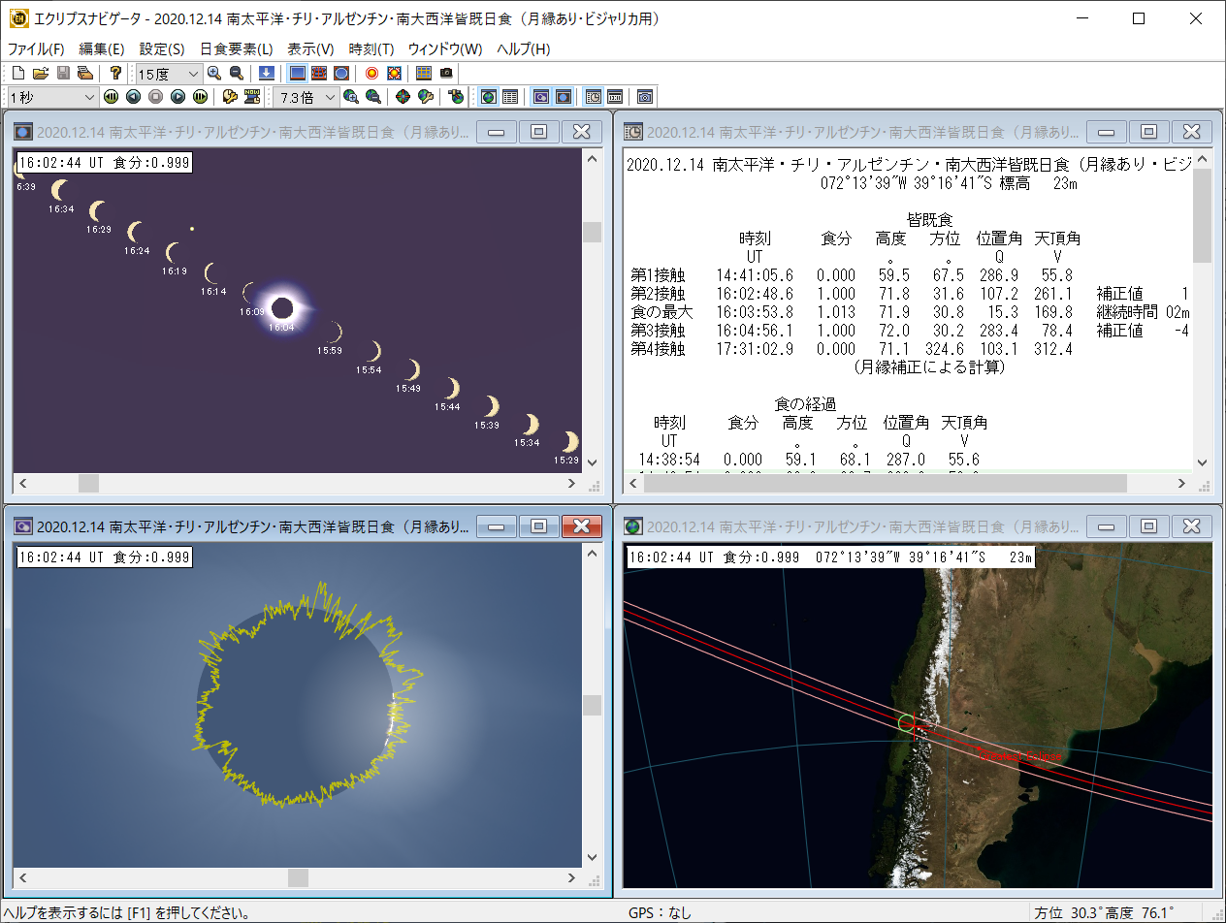Expand the 7.3倍 magnification dropdown

click(x=331, y=97)
